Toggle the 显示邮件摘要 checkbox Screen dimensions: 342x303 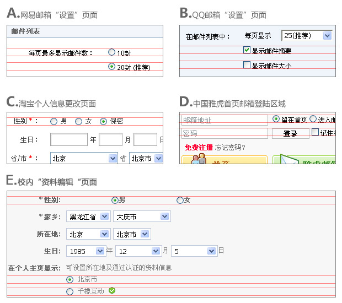[247, 50]
